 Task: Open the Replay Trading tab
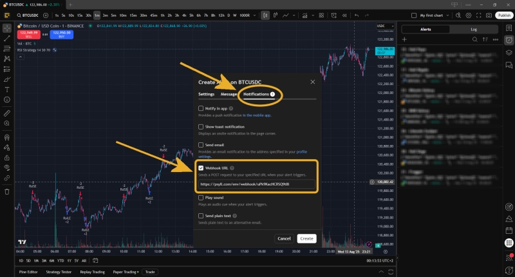pyautogui.click(x=92, y=272)
